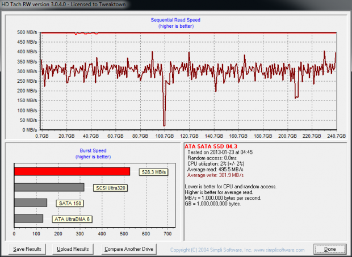This screenshot has height=257, width=352.
Task: Select the red burst speed bar
Action: click(x=72, y=171)
